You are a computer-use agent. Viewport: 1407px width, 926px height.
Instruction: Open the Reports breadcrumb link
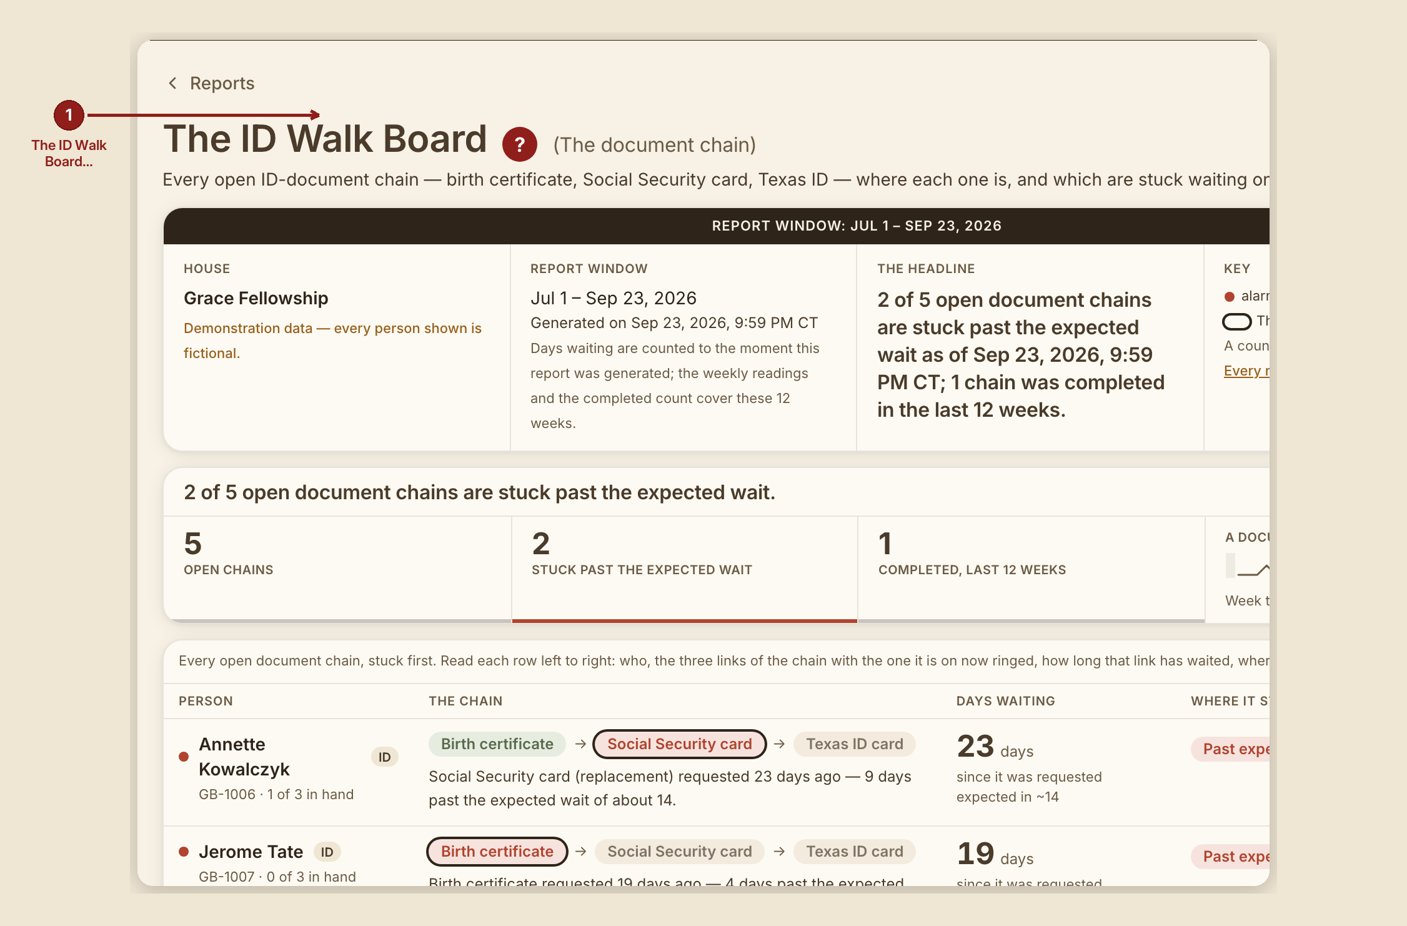coord(222,83)
